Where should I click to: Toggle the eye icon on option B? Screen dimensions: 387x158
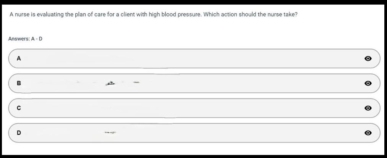[x=368, y=83]
